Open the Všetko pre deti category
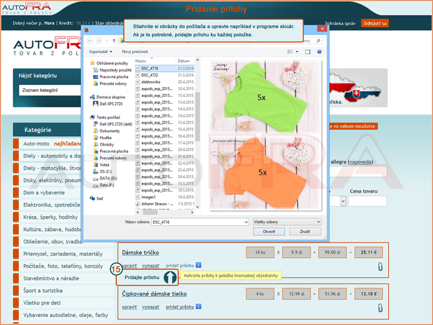Viewport: 433px width, 325px height. [42, 303]
